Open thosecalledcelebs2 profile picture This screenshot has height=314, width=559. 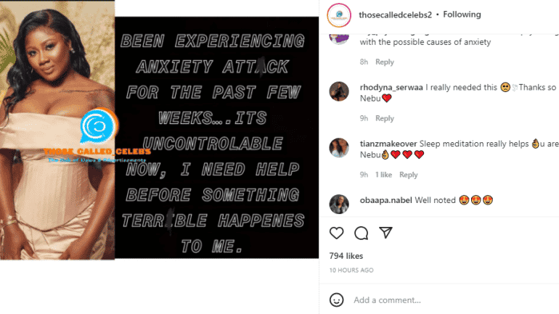pyautogui.click(x=339, y=15)
